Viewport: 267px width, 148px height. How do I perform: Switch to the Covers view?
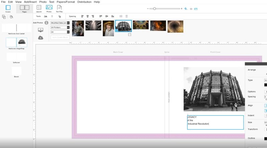[x=8, y=8]
